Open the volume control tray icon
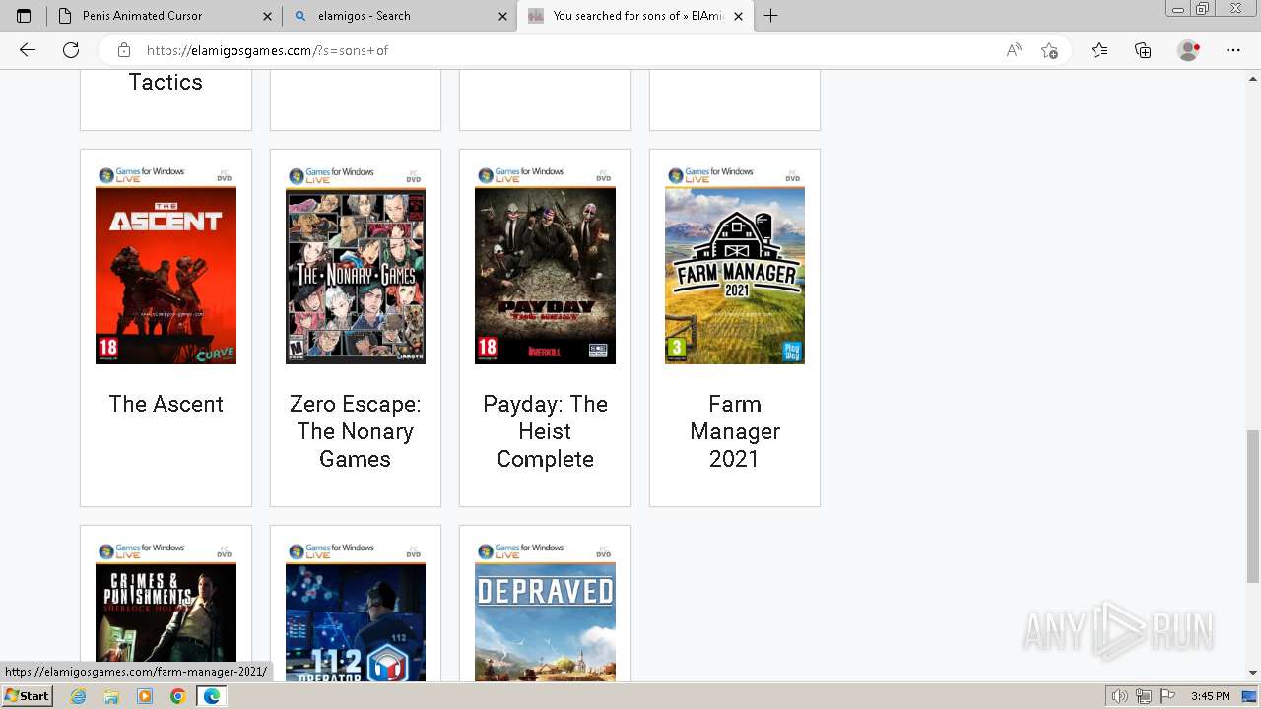 [x=1120, y=696]
